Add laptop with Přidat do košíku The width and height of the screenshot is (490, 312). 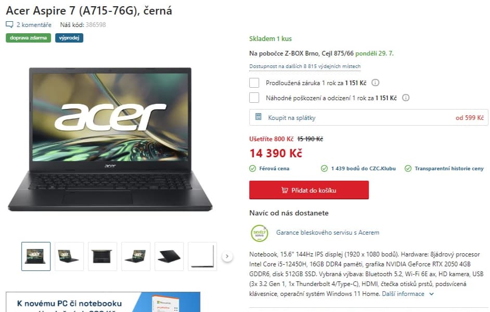pyautogui.click(x=309, y=190)
